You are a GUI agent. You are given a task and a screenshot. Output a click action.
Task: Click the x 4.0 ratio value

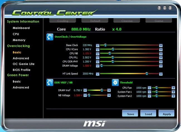coord(117,29)
